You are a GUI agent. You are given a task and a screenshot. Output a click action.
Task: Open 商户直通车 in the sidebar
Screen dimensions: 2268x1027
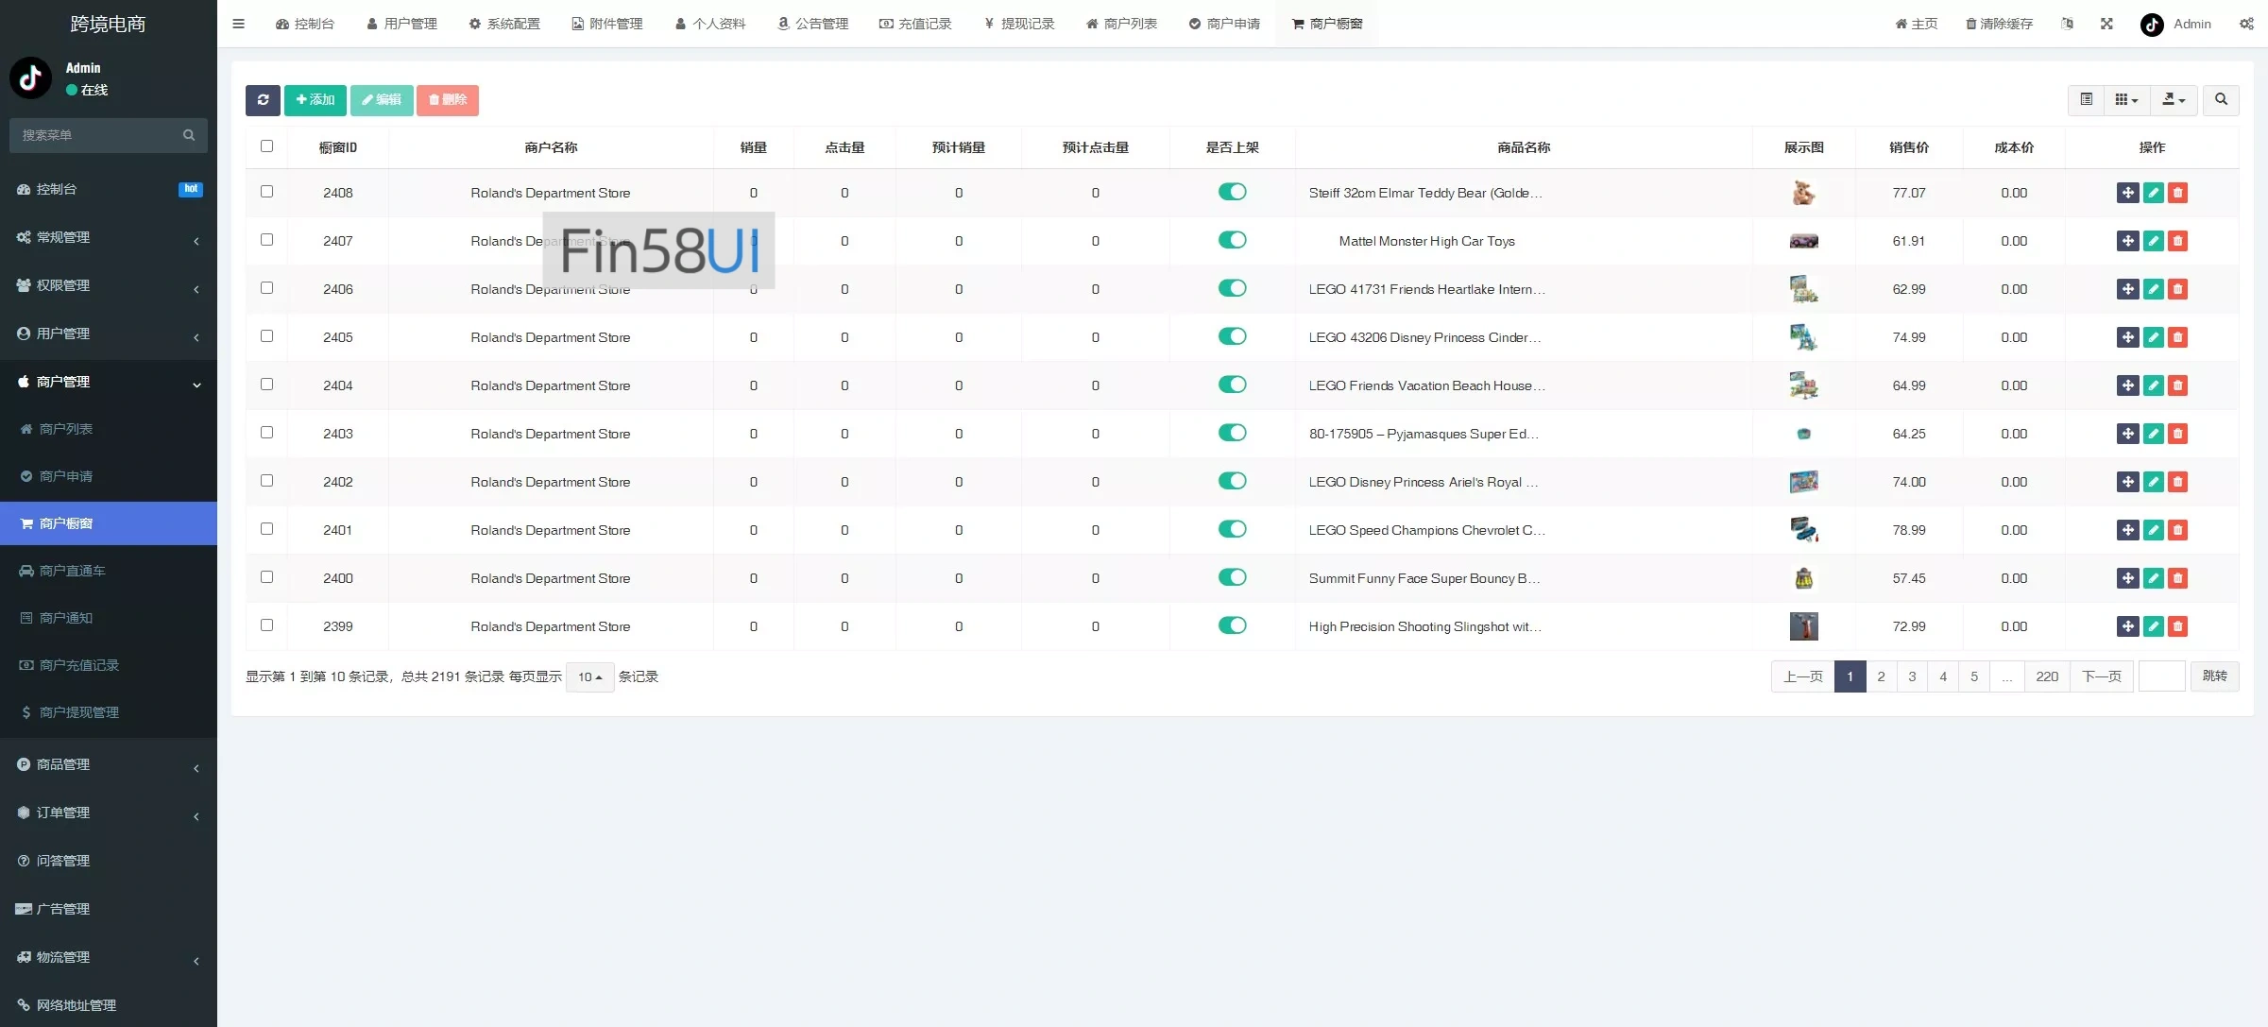pos(73,571)
